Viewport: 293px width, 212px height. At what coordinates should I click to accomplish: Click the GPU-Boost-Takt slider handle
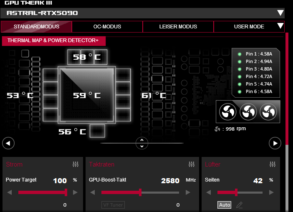coord(140,192)
